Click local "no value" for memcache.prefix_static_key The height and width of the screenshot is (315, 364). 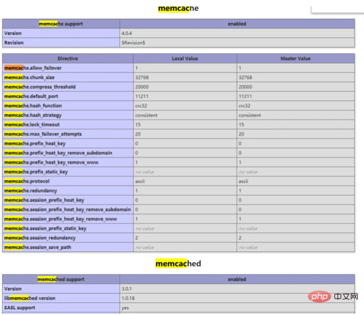click(x=145, y=172)
